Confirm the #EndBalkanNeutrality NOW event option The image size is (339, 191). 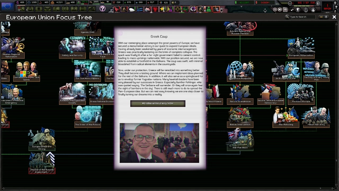[x=158, y=103]
